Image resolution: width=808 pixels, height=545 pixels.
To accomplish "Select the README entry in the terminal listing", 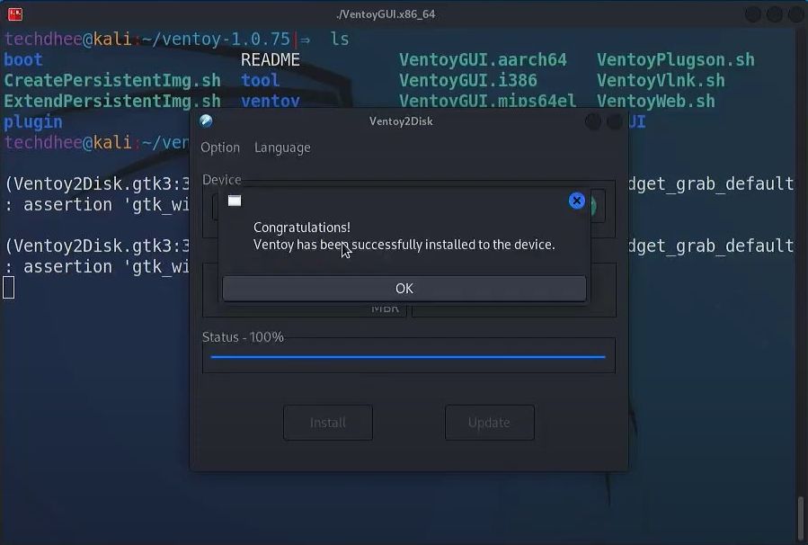I will pos(270,59).
